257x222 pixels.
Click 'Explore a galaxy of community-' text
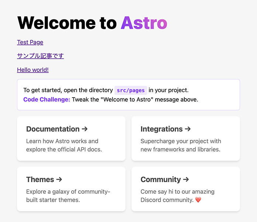pos(68,191)
